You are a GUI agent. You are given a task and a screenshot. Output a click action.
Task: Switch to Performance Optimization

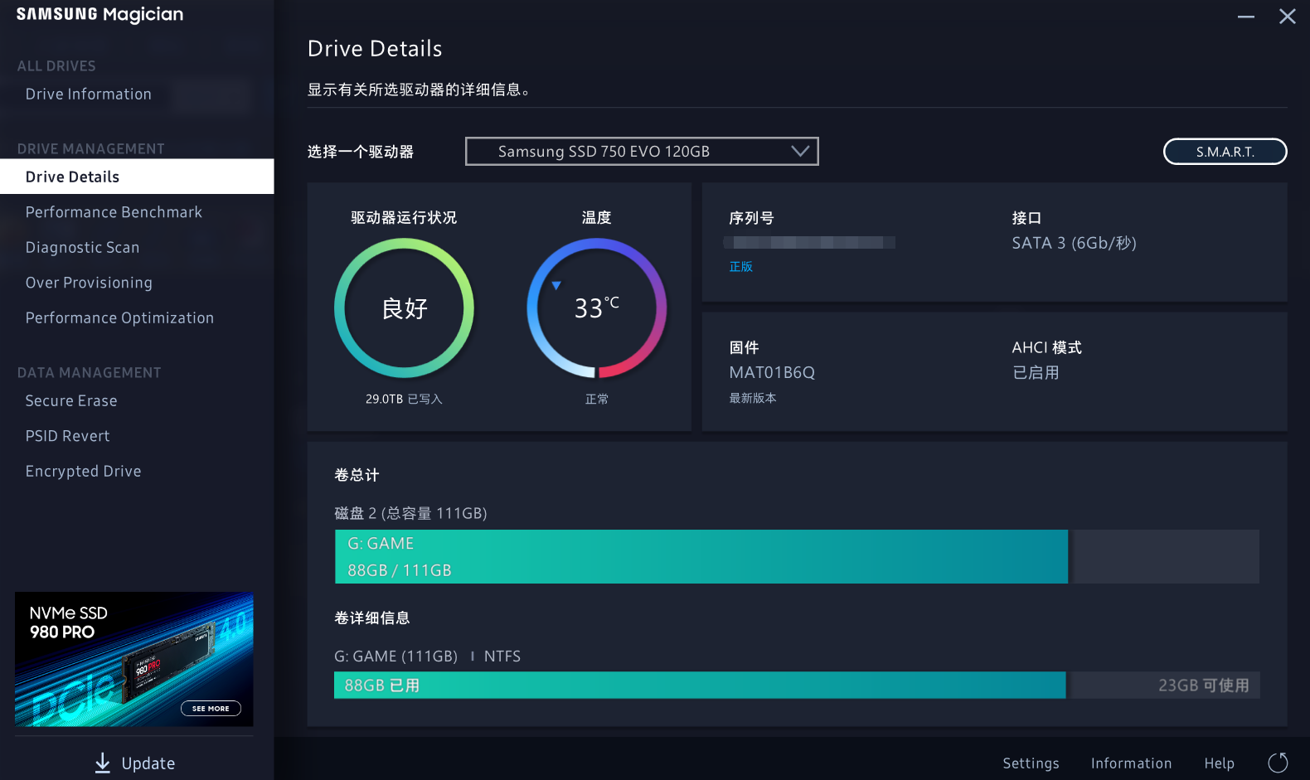point(119,318)
